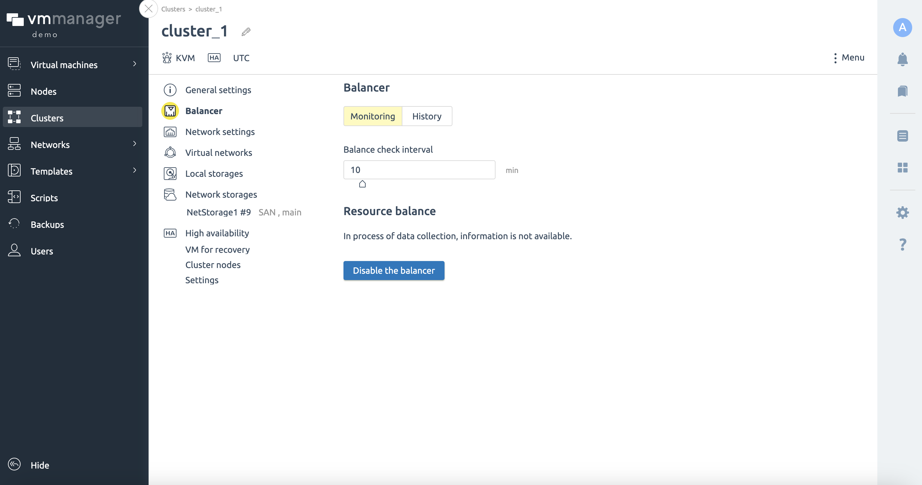This screenshot has height=485, width=922.
Task: Expand Networks submenu chevron
Action: tap(135, 144)
